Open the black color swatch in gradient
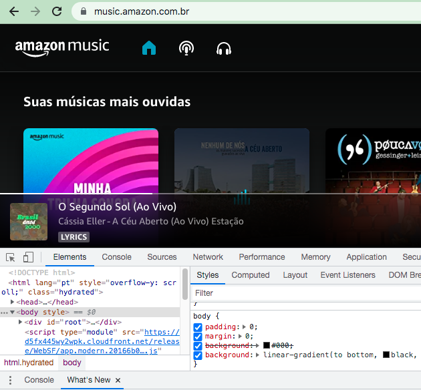Viewport: 421px width, 390px height. pyautogui.click(x=386, y=355)
